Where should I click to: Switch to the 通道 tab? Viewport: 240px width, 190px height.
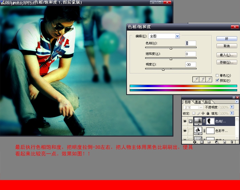click(197, 102)
